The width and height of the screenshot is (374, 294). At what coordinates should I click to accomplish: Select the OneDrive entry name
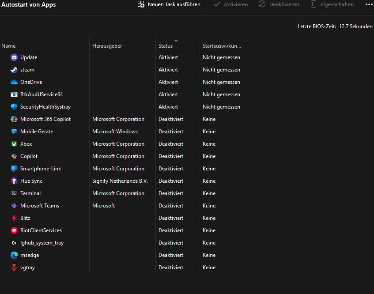click(x=31, y=82)
